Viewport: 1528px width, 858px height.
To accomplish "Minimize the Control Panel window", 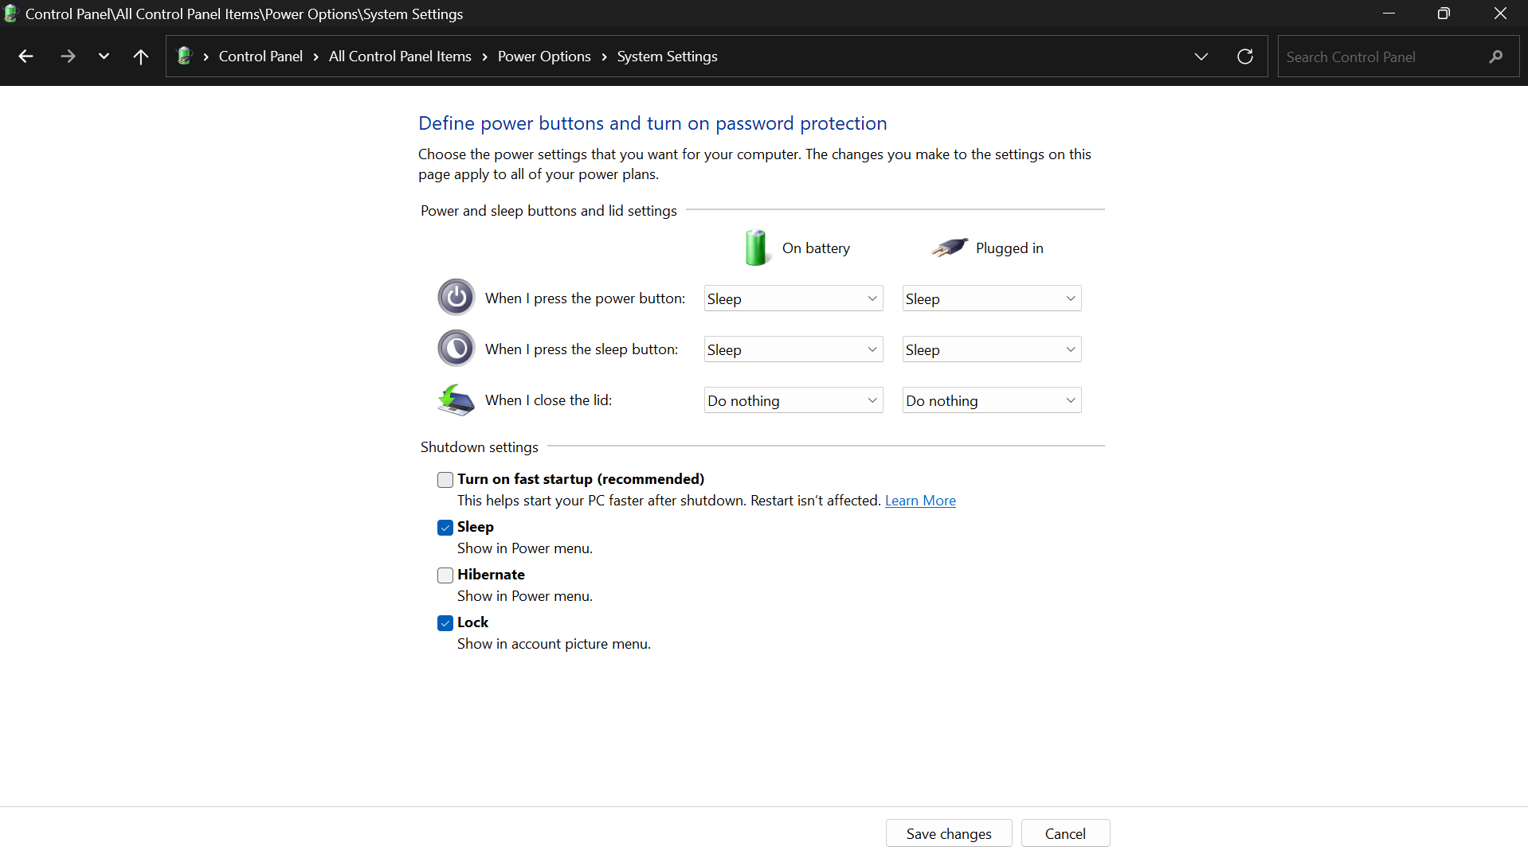I will (x=1389, y=14).
